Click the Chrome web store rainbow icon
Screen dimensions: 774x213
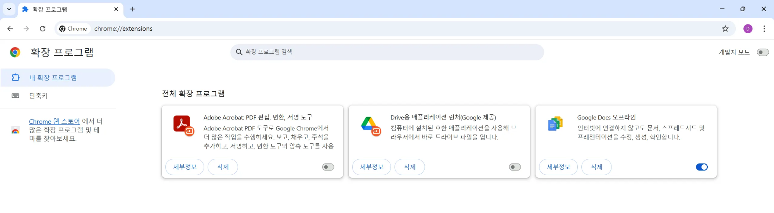click(x=15, y=130)
